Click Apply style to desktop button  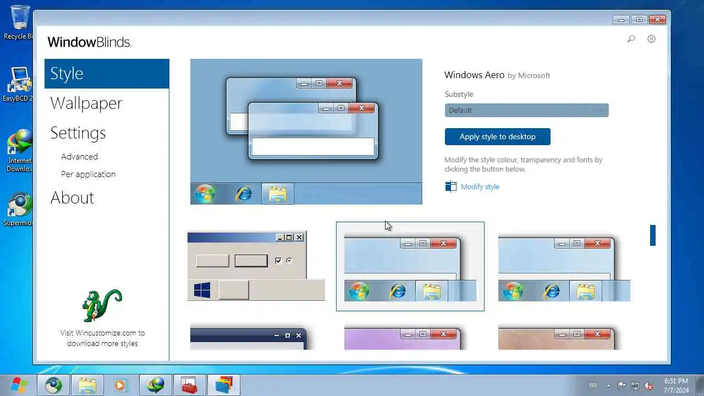pos(497,136)
